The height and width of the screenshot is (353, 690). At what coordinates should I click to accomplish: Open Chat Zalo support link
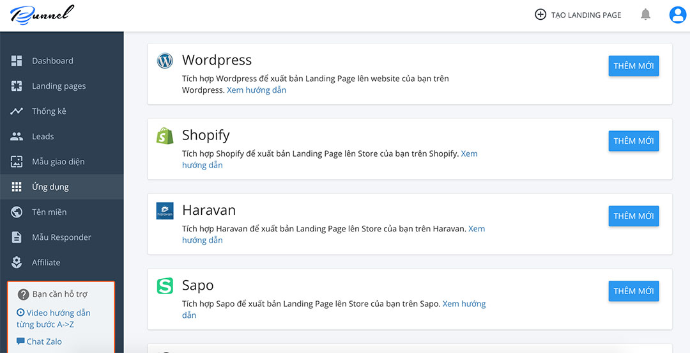pyautogui.click(x=43, y=341)
